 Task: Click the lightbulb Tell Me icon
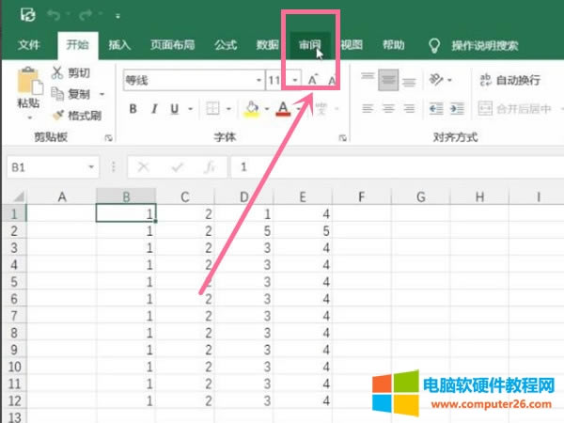pos(434,46)
